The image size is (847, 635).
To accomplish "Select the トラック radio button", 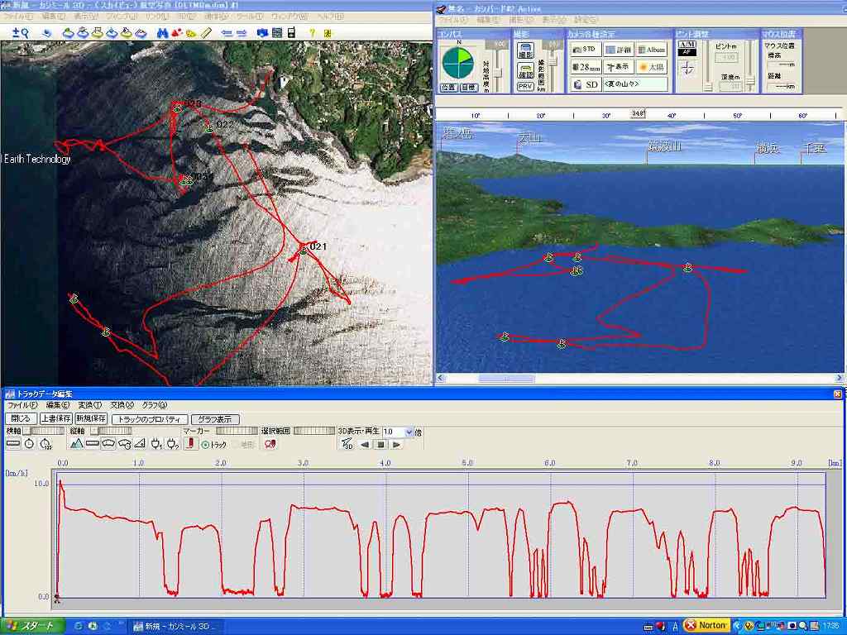I will 206,445.
